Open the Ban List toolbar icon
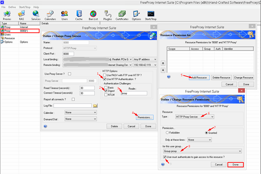Screen dimensions: 261x174 [93, 15]
